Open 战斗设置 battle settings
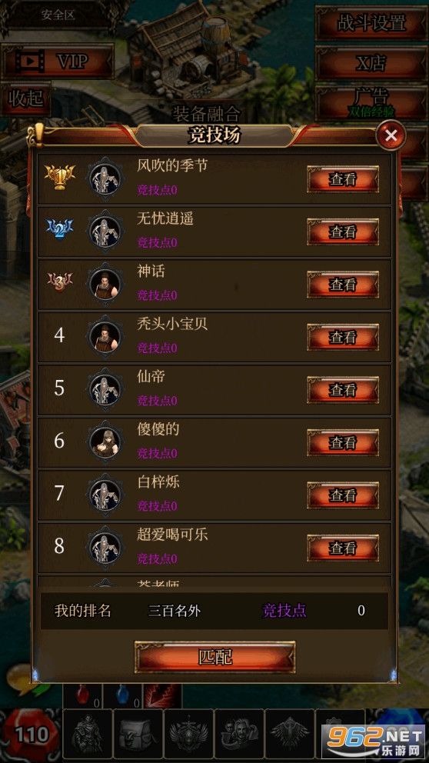The width and height of the screenshot is (429, 763). point(371,23)
